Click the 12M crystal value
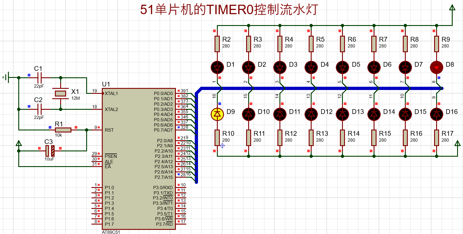463x234 pixels. click(76, 98)
